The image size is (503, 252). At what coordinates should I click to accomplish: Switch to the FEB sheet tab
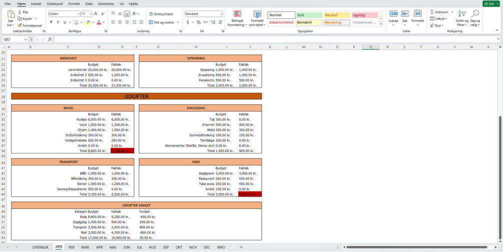72,247
